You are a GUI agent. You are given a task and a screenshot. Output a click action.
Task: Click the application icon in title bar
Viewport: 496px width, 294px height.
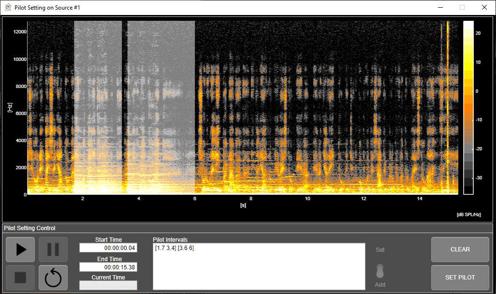tap(8, 7)
